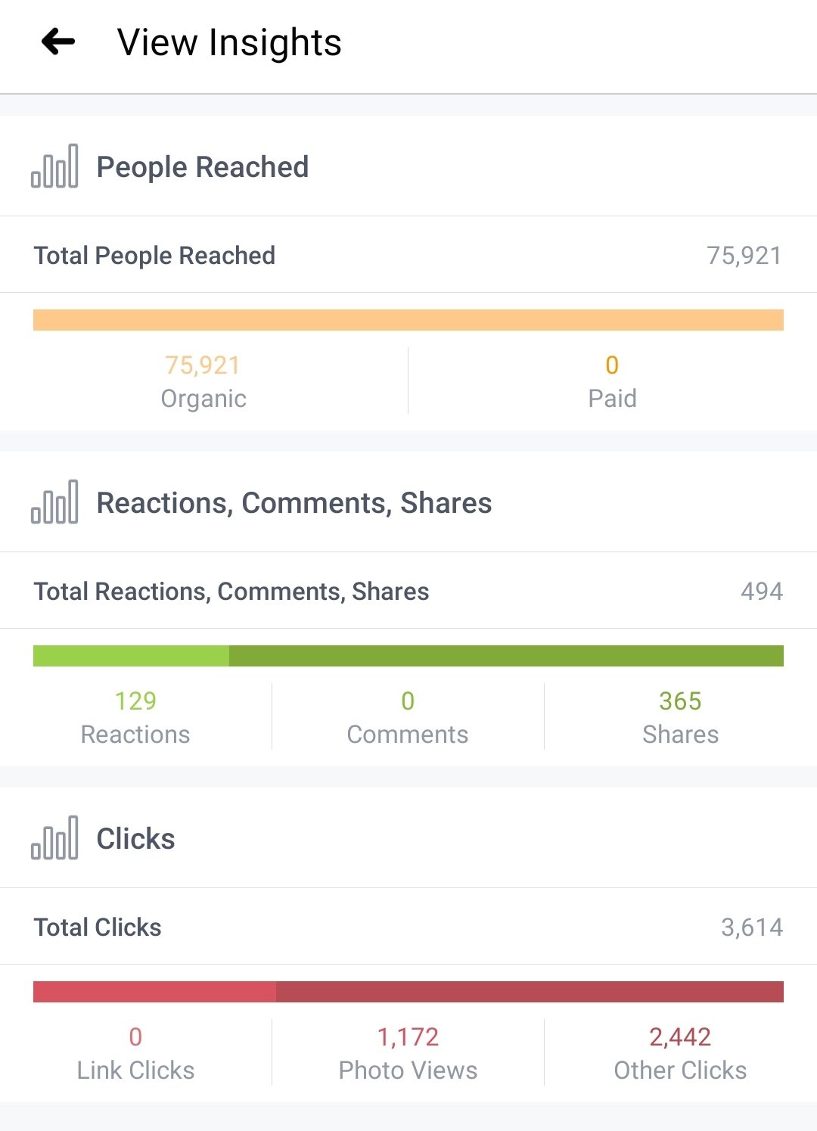The height and width of the screenshot is (1131, 817).
Task: Click the light green reactions bar segment
Action: [x=131, y=656]
